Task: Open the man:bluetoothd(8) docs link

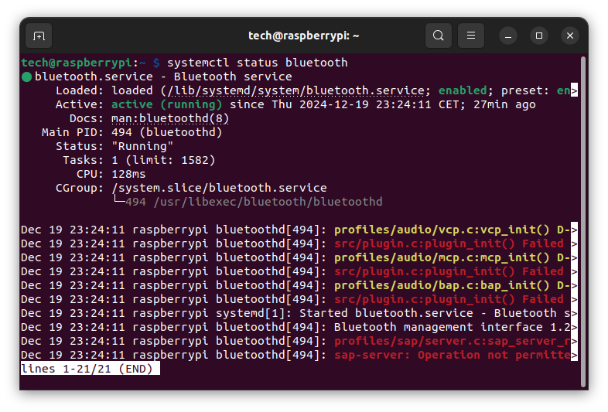Action: pos(170,118)
